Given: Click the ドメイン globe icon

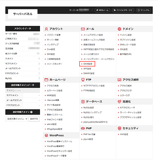Looking at the screenshot, I should 119,29.
